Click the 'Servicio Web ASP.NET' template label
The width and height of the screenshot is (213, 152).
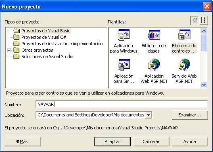click(184, 79)
